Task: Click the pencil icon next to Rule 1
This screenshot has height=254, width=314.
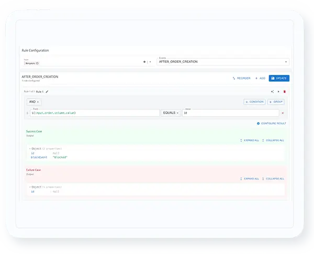Action: point(47,92)
